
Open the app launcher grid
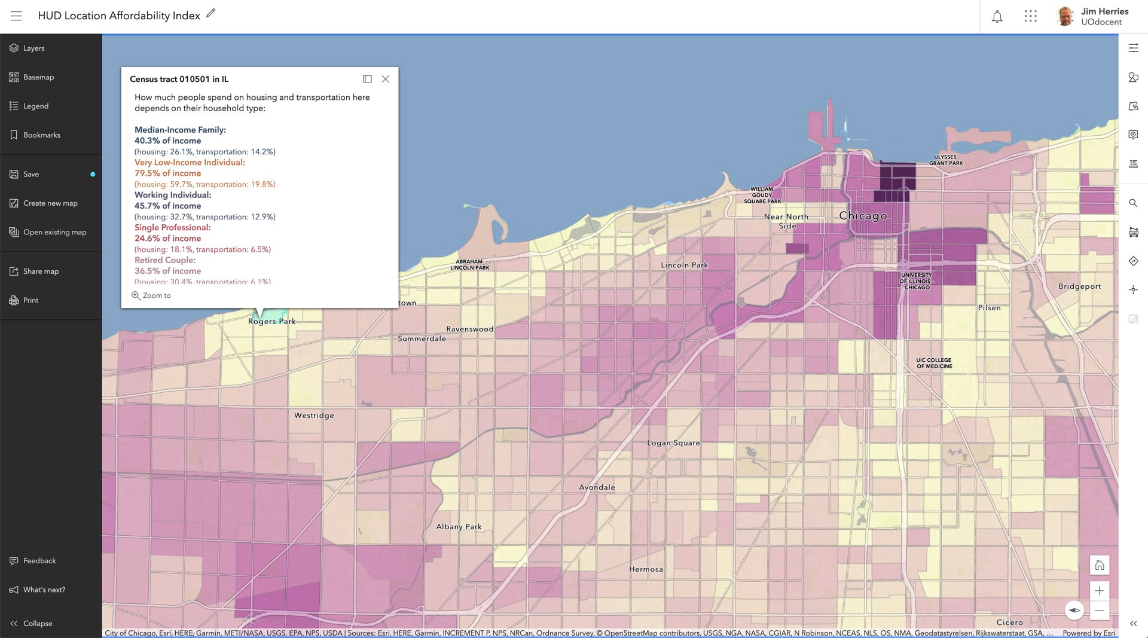point(1030,17)
